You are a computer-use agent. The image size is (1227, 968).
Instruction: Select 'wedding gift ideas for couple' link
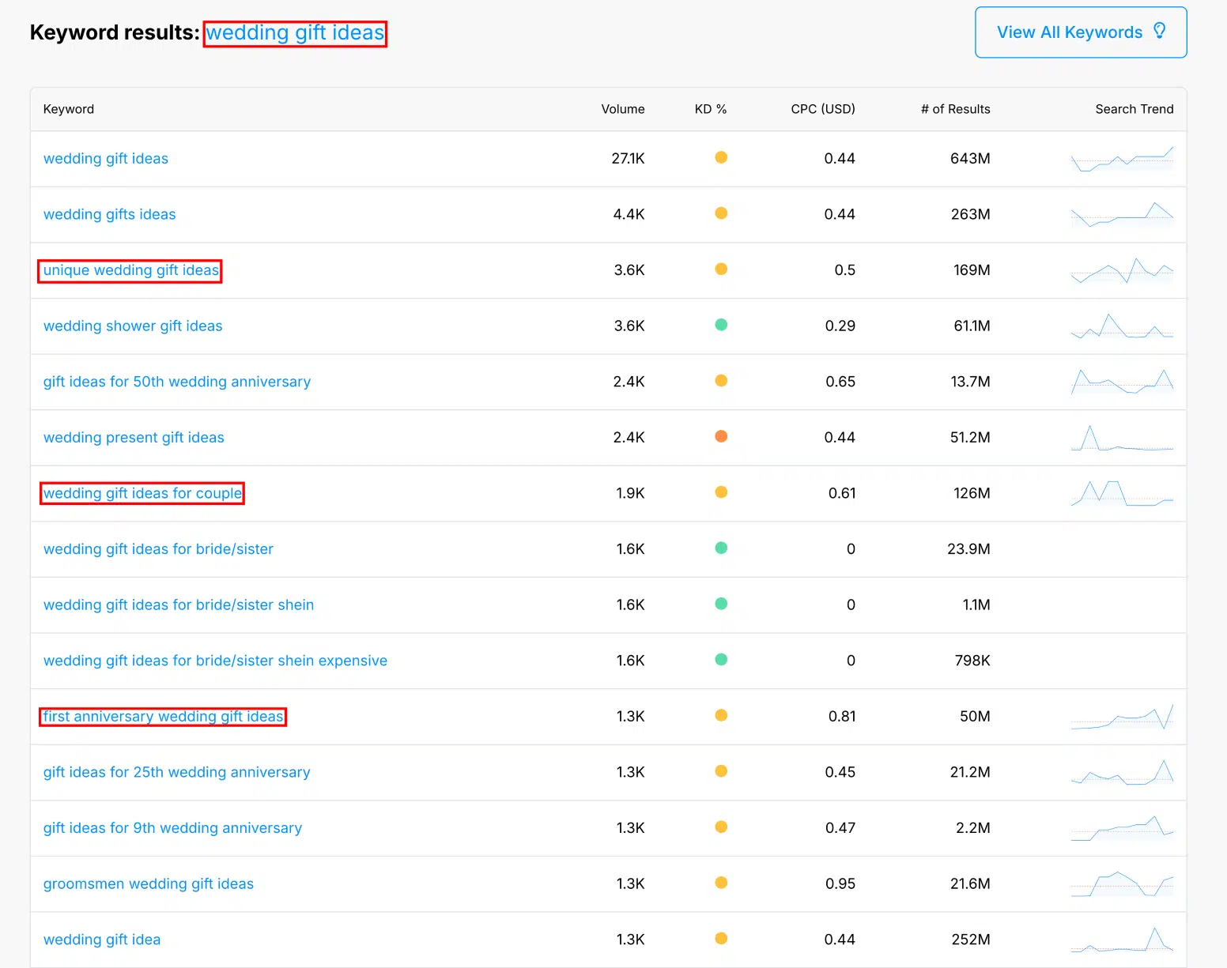click(142, 493)
